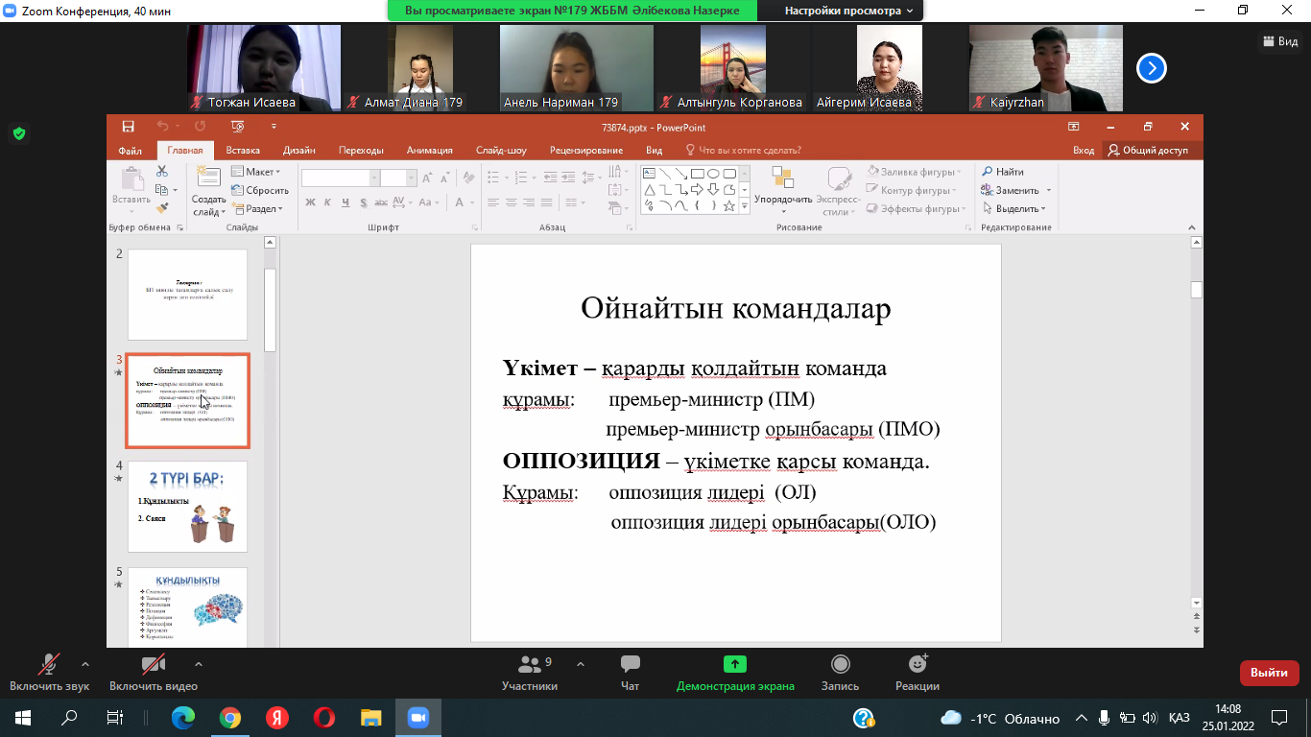Click the green Share Screen icon
Viewport: 1311px width, 737px height.
pyautogui.click(x=735, y=664)
